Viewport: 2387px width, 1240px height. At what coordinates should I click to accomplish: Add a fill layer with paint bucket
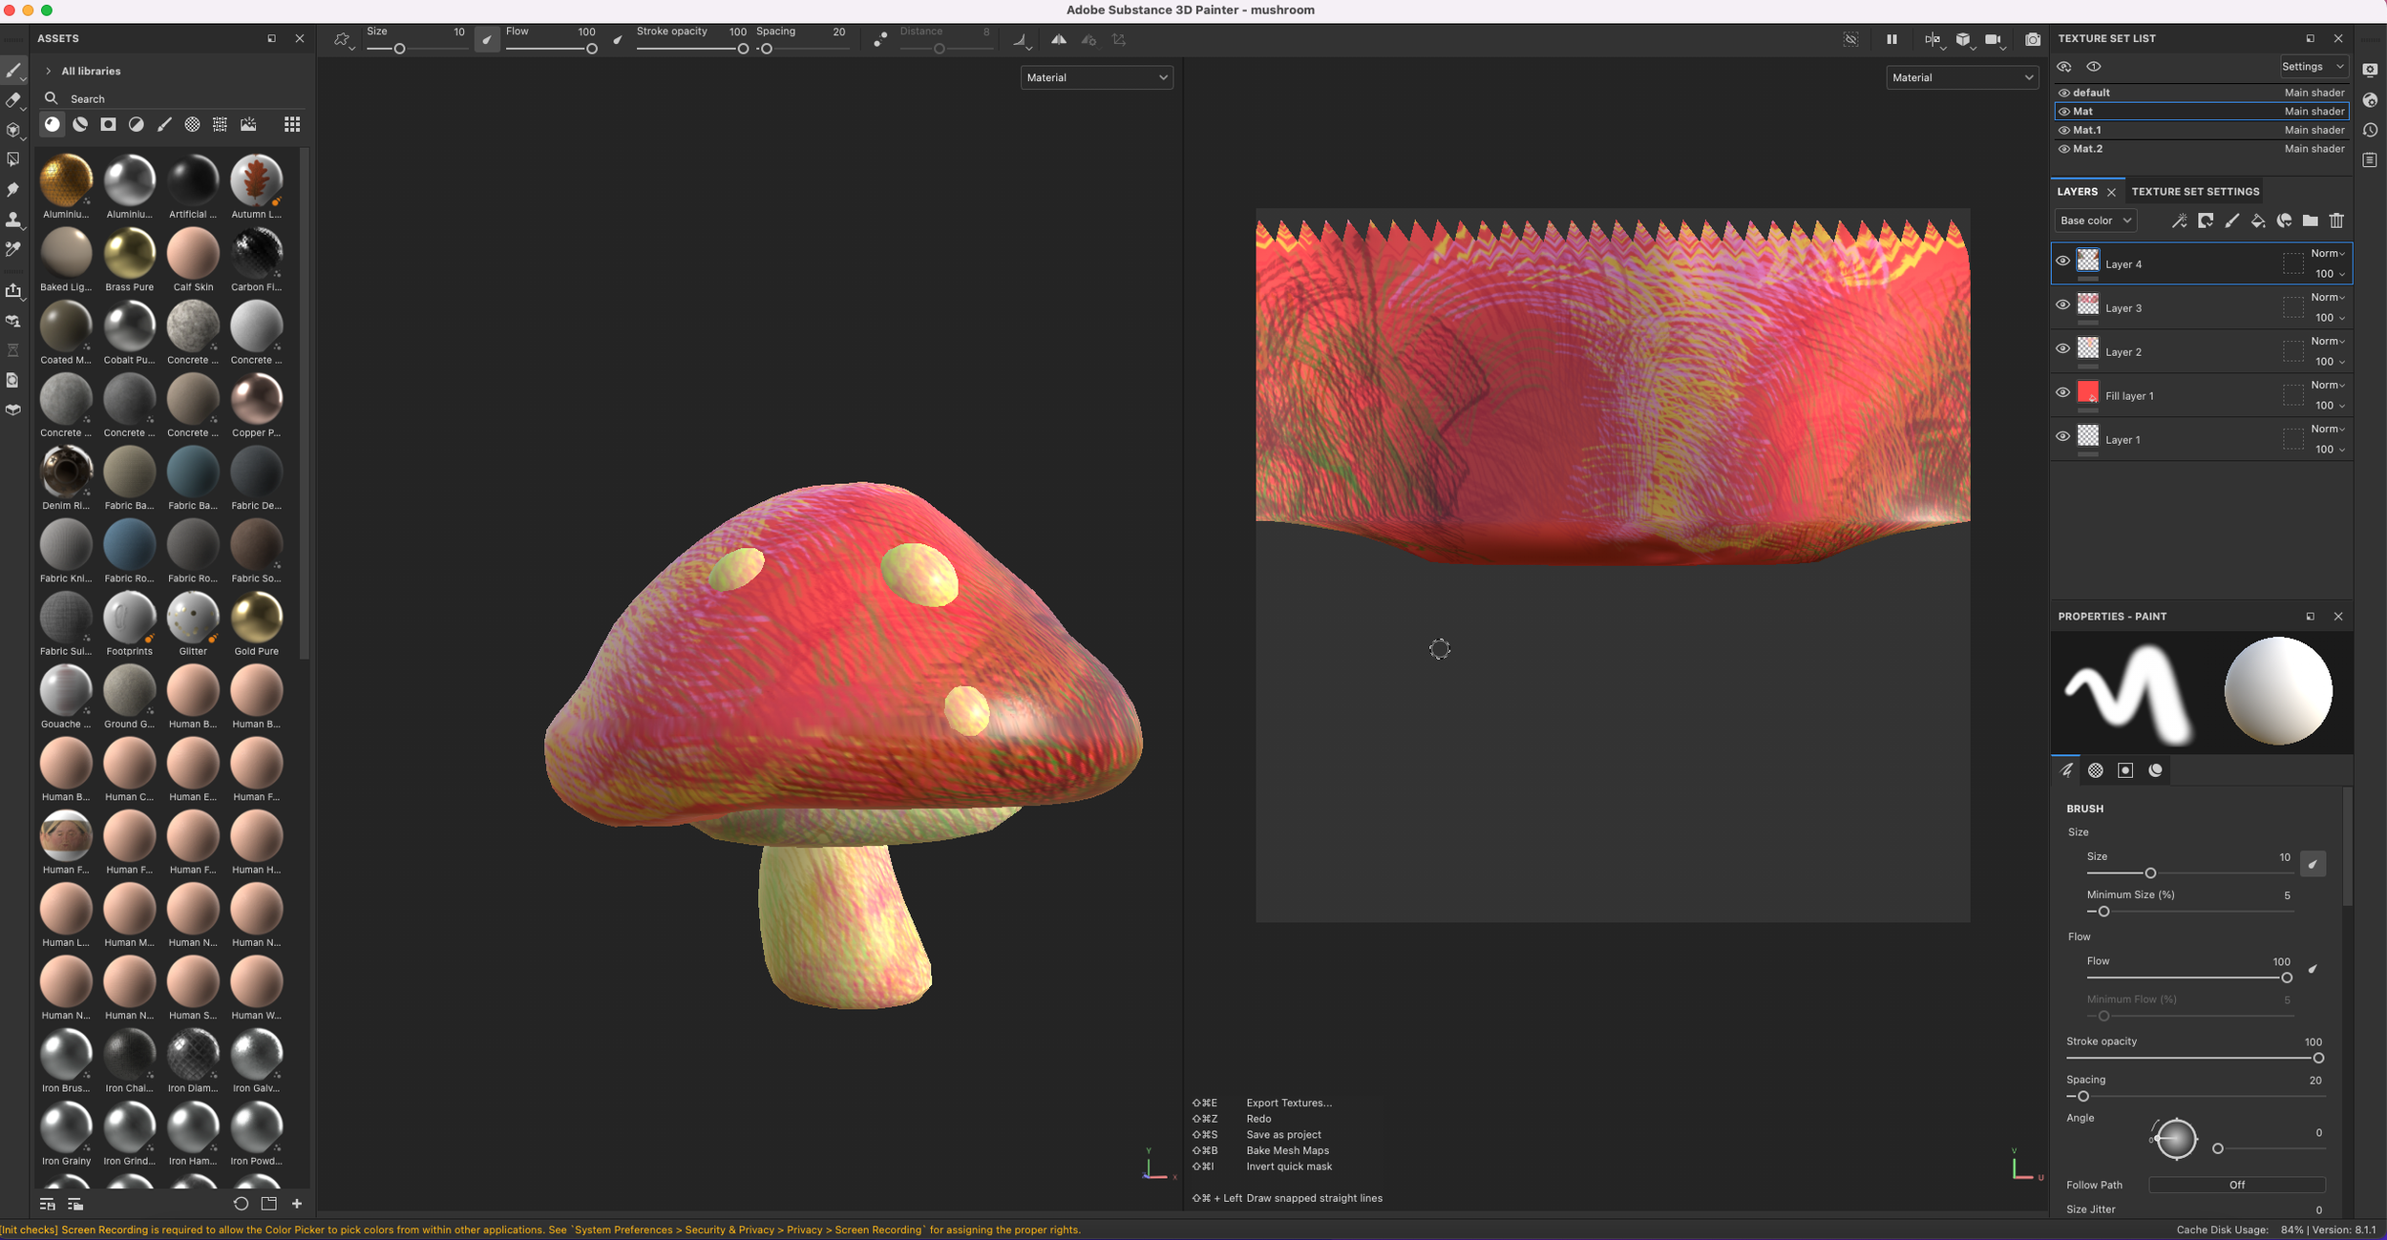coord(2258,221)
